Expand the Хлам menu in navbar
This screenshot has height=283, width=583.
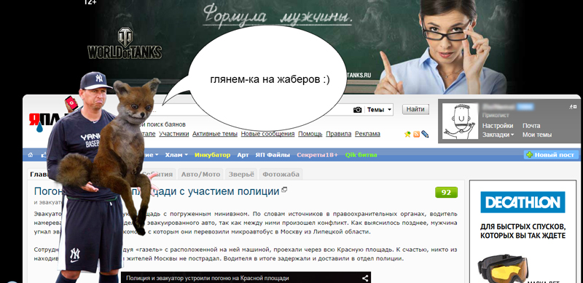click(176, 155)
